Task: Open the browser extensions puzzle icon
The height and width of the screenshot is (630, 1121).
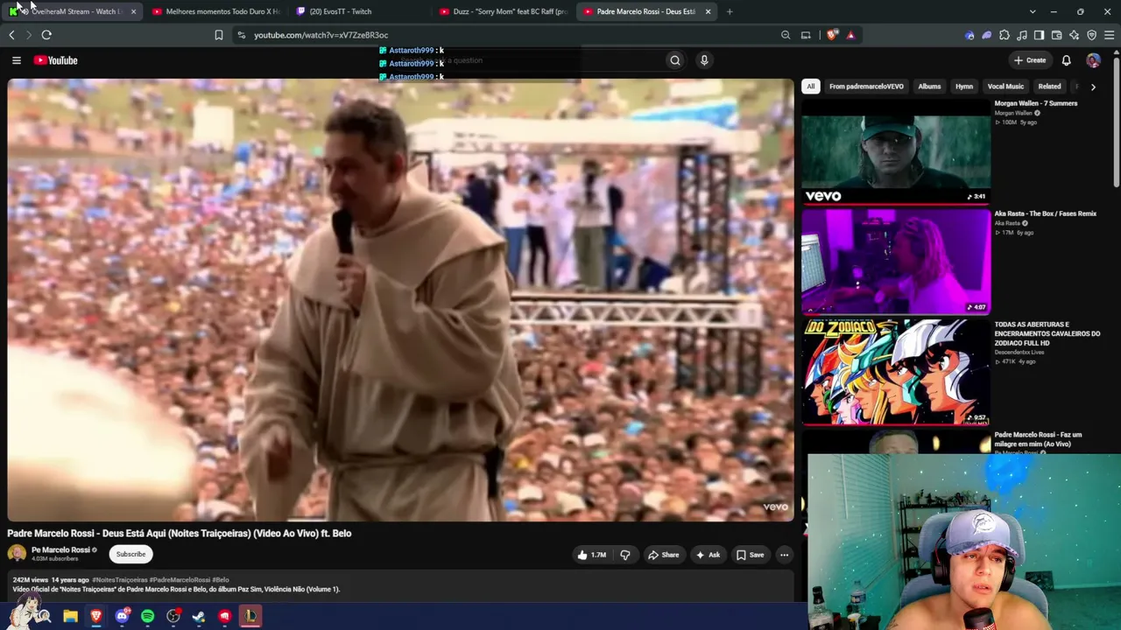Action: pos(1005,35)
